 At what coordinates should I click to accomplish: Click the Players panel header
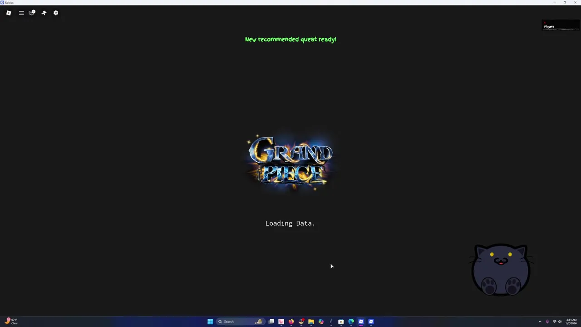tap(561, 25)
